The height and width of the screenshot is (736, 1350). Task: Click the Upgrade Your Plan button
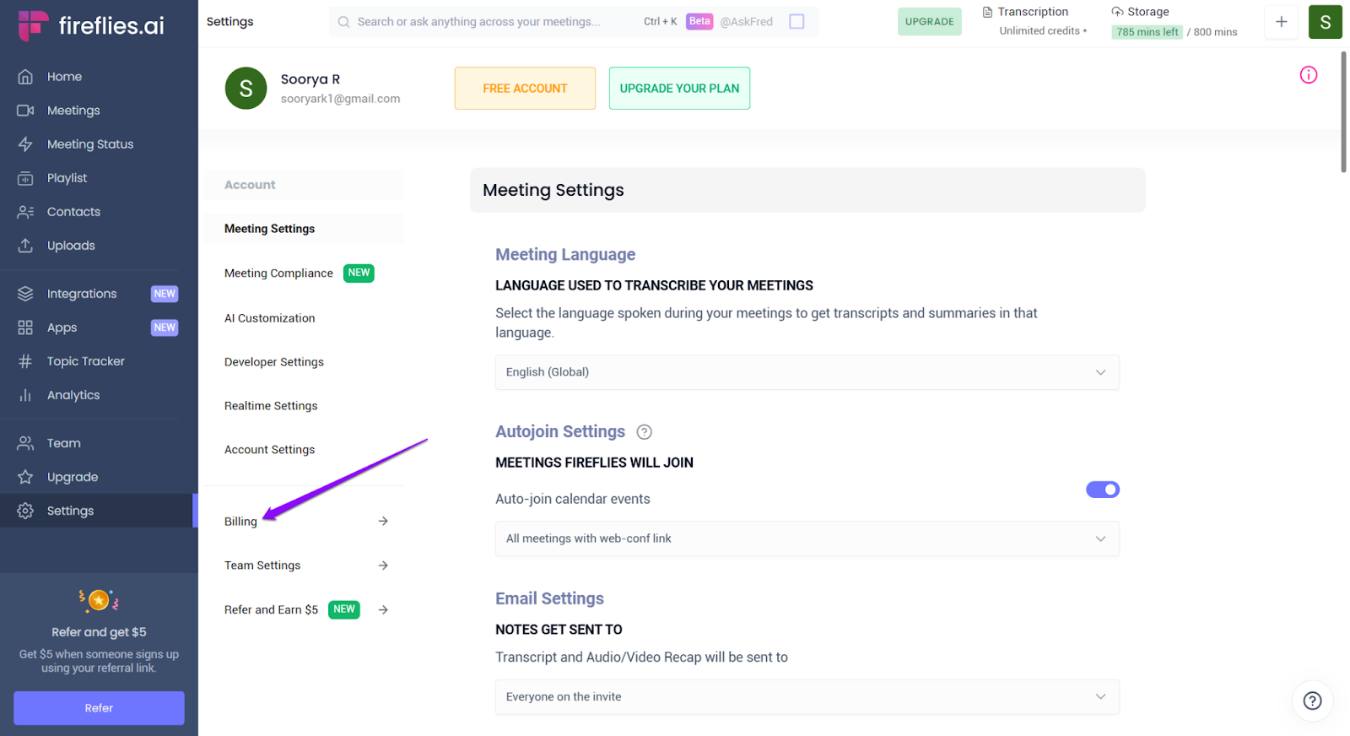coord(679,89)
